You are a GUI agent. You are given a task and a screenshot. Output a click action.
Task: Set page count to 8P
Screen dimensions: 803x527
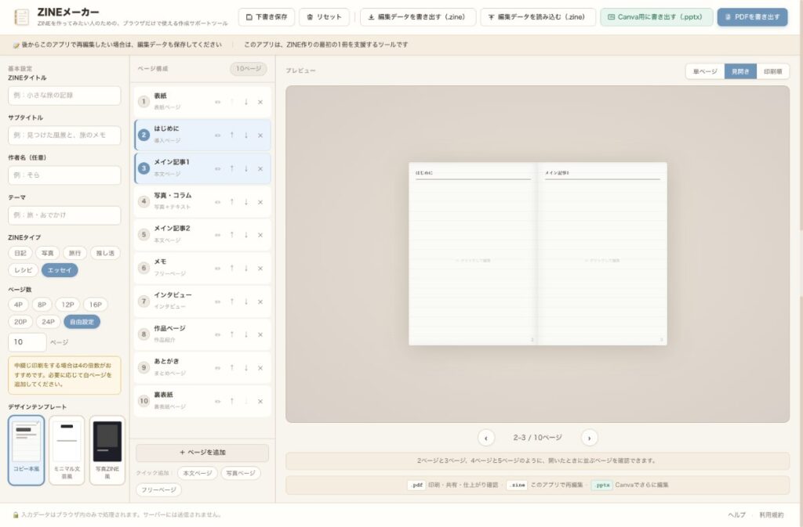pos(42,305)
